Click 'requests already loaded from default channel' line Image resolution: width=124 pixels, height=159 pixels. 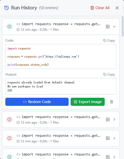41,82
